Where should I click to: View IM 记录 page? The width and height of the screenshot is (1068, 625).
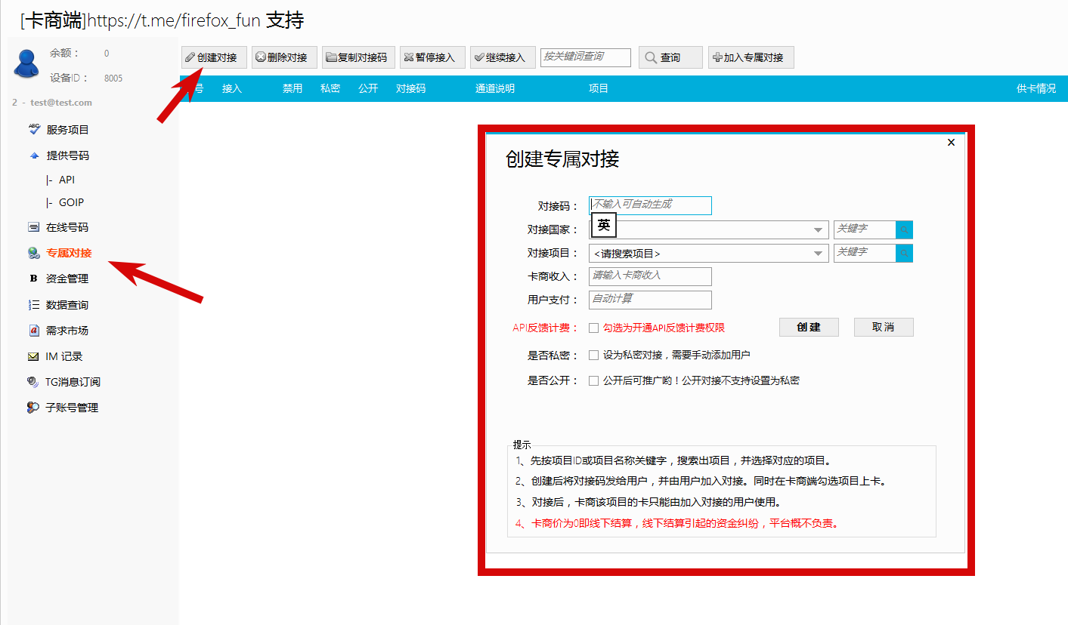point(64,356)
